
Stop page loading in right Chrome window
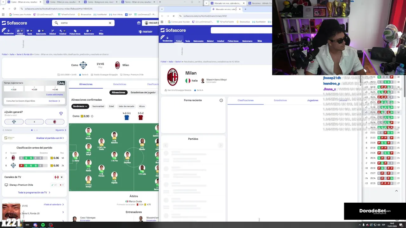click(x=174, y=16)
